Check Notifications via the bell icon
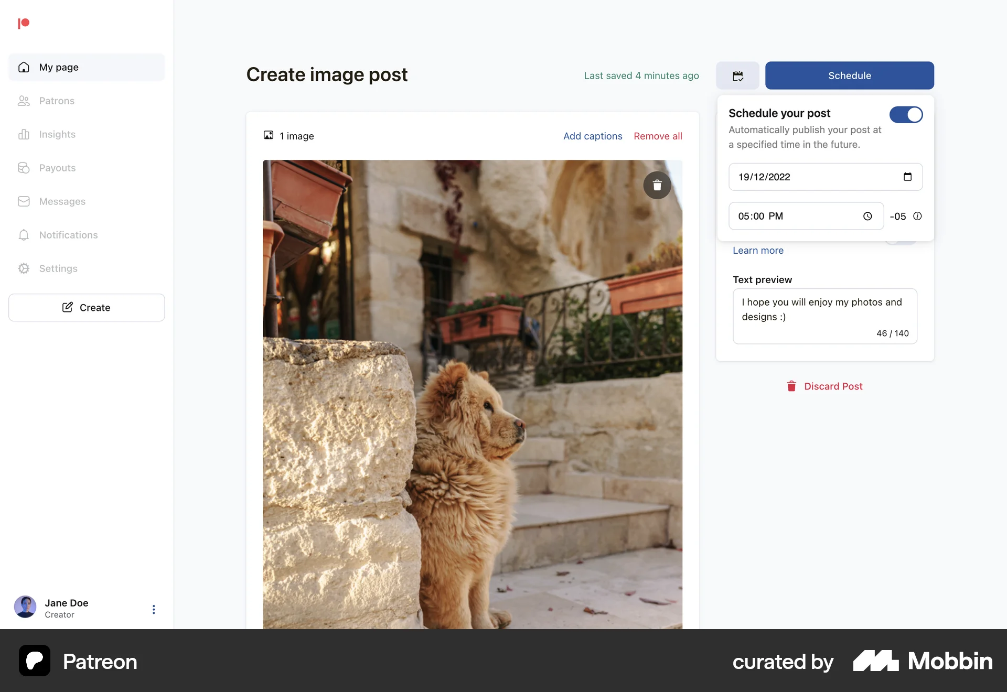1007x692 pixels. tap(24, 235)
